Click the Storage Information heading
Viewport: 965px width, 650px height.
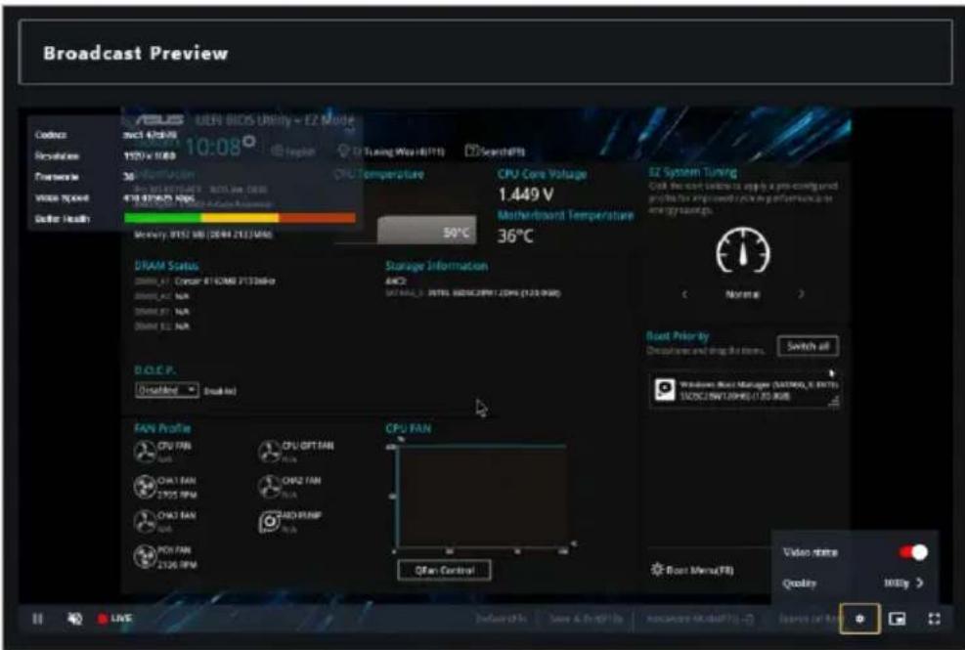click(436, 266)
